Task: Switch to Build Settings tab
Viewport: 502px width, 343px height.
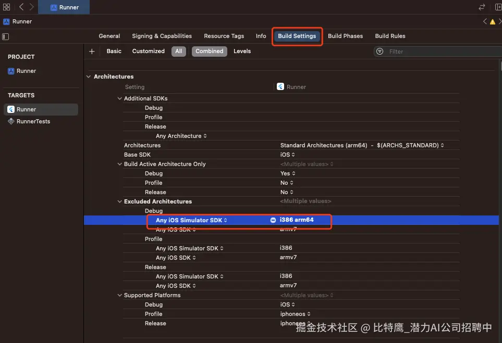Action: click(x=297, y=36)
